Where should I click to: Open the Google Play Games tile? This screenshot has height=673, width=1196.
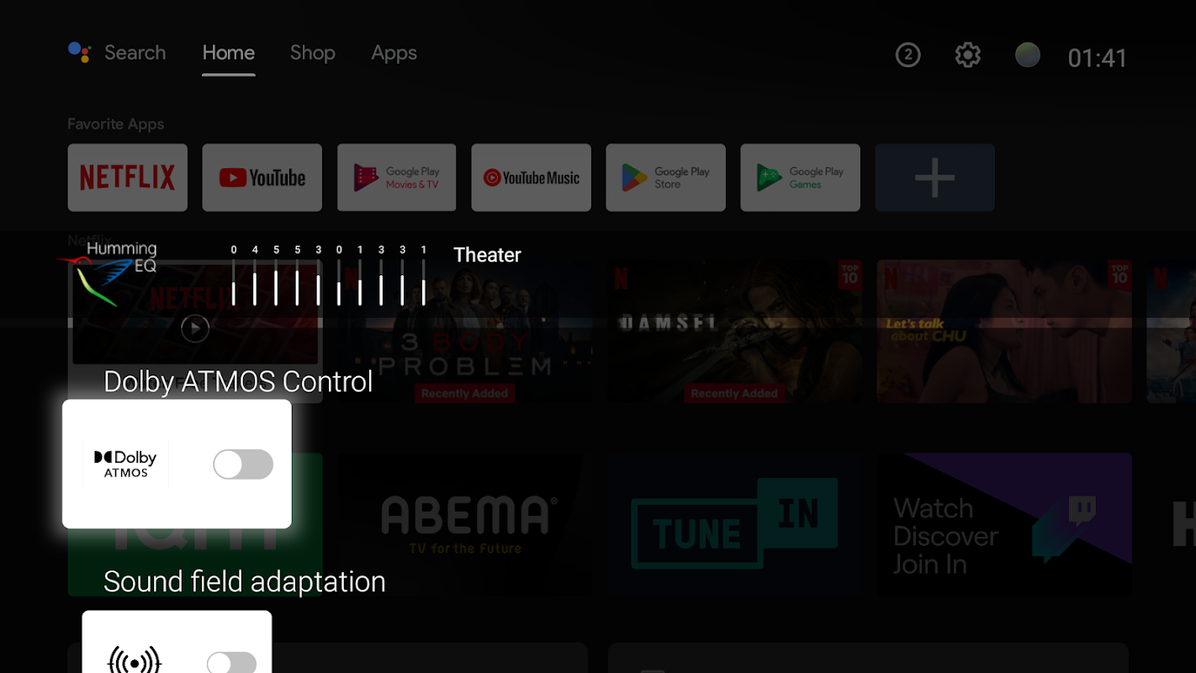pyautogui.click(x=801, y=178)
